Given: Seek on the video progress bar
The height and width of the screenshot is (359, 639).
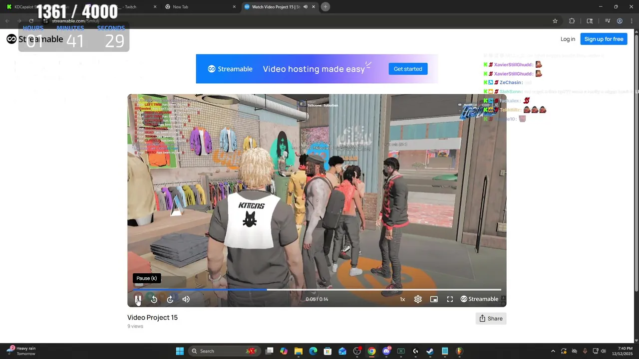Looking at the screenshot, I should tap(317, 289).
